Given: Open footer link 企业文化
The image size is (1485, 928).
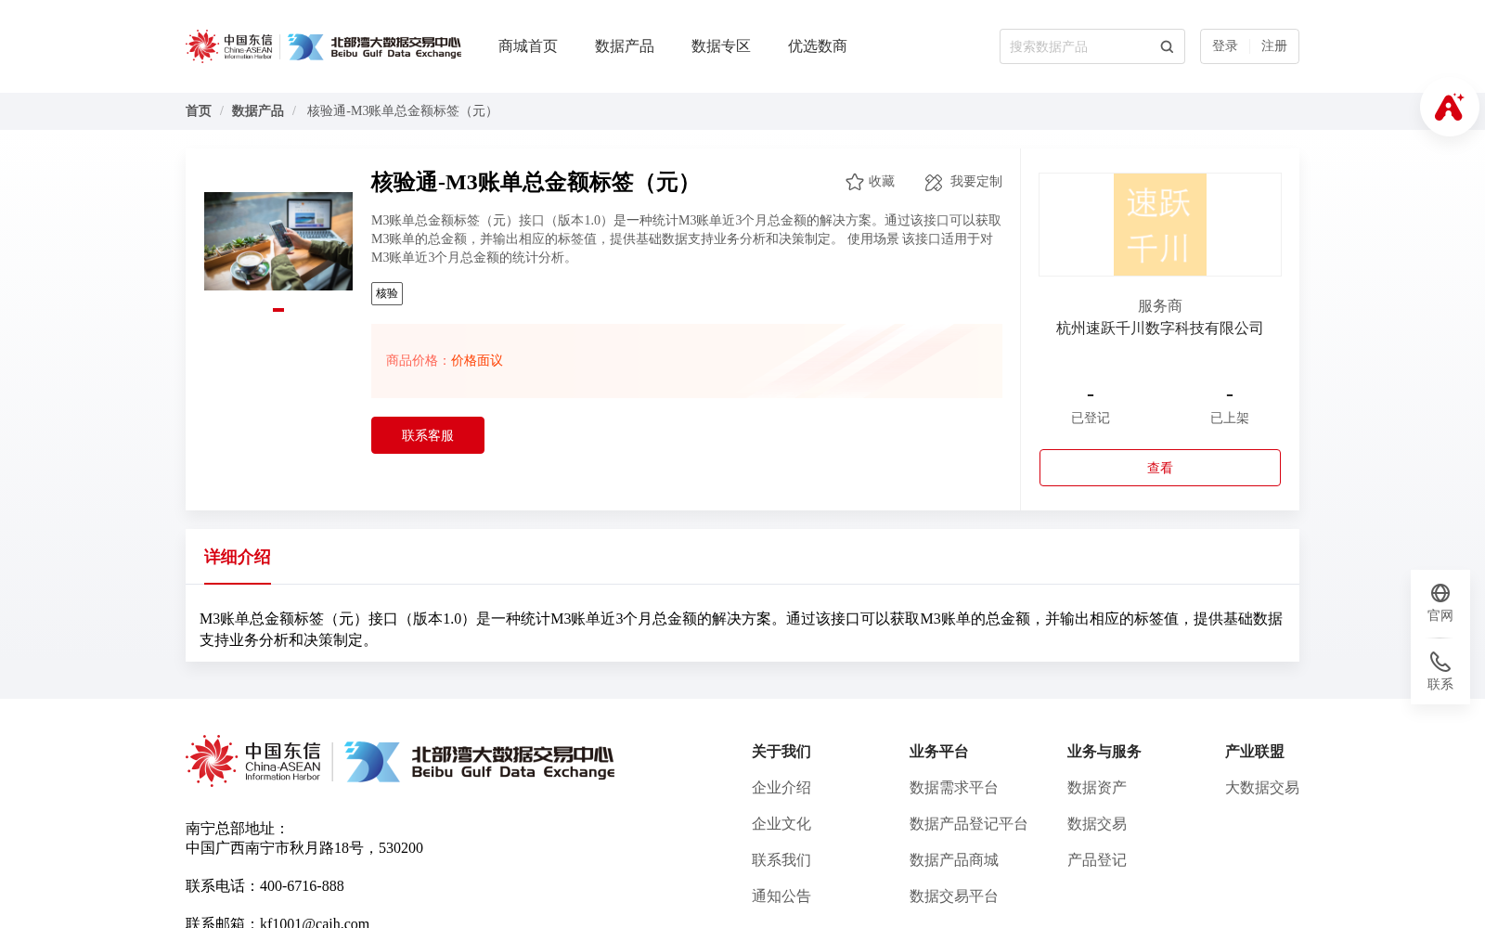Looking at the screenshot, I should point(781,824).
